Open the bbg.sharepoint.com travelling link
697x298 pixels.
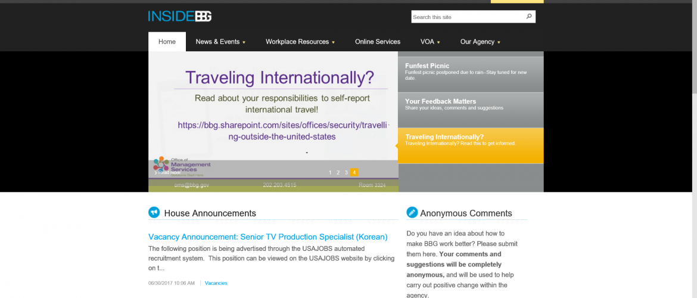click(283, 131)
